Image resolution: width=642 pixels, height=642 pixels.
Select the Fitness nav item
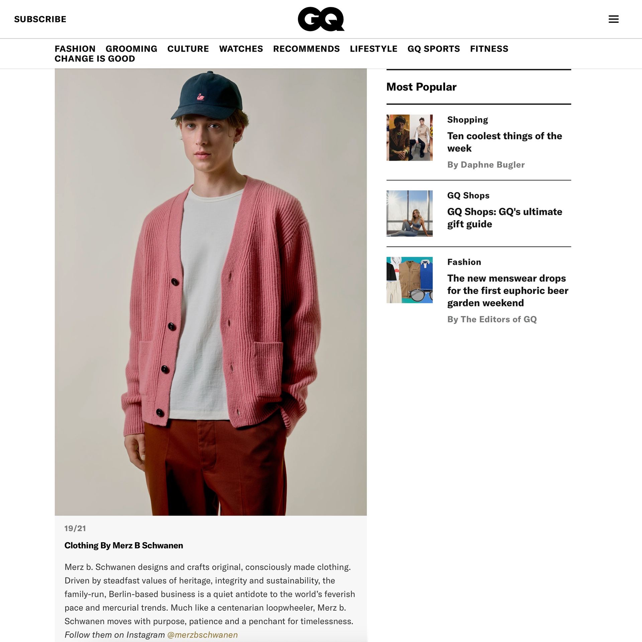pyautogui.click(x=489, y=49)
